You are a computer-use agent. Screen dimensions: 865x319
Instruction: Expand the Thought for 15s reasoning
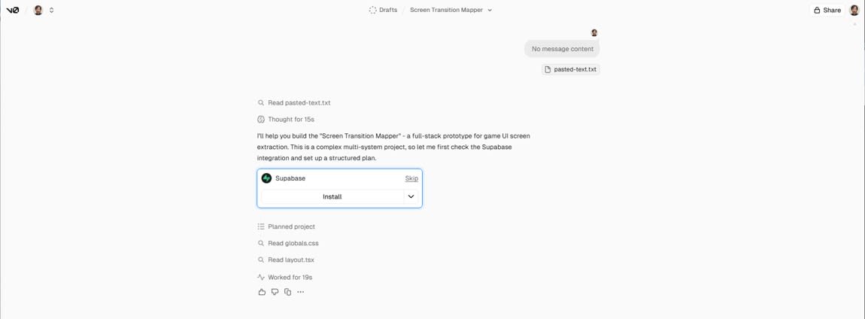click(290, 120)
